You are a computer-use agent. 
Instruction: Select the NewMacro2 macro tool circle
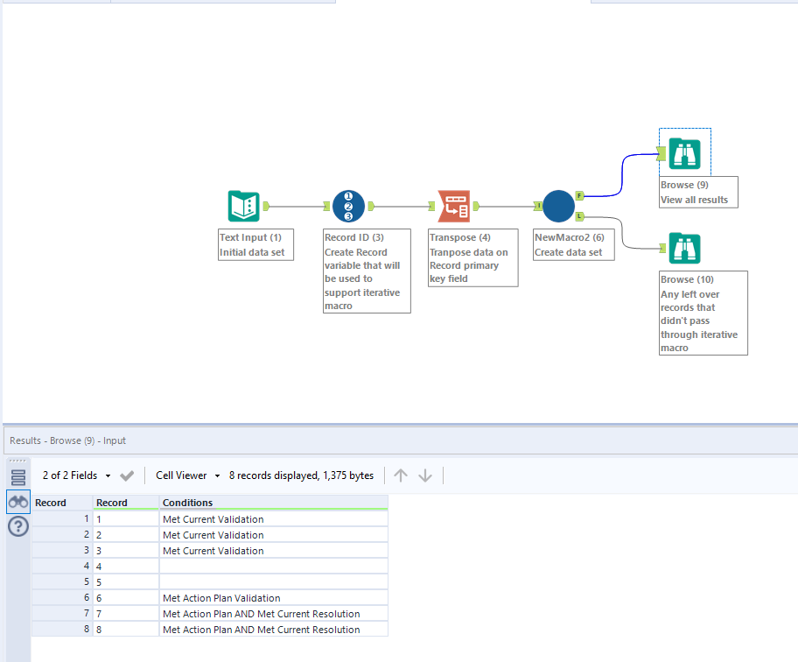pos(558,207)
